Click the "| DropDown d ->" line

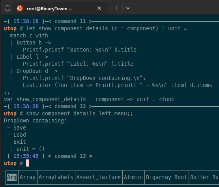pos(34,71)
